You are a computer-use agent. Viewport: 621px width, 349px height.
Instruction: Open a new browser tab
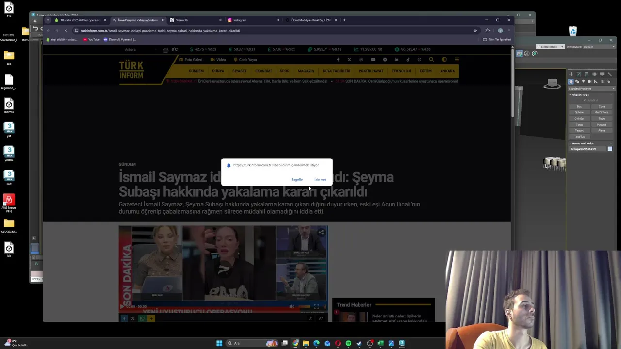click(344, 20)
